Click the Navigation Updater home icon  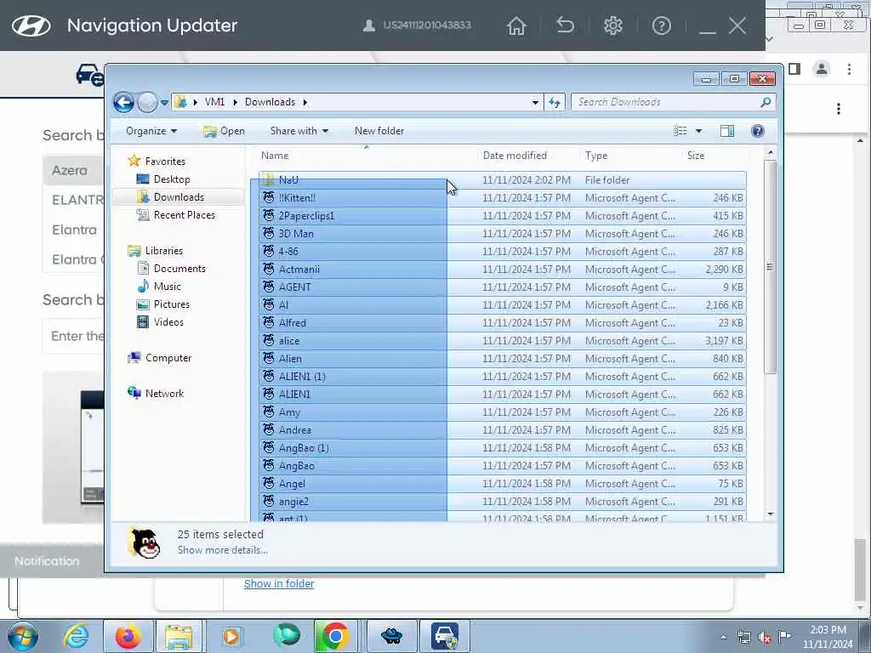coord(516,26)
